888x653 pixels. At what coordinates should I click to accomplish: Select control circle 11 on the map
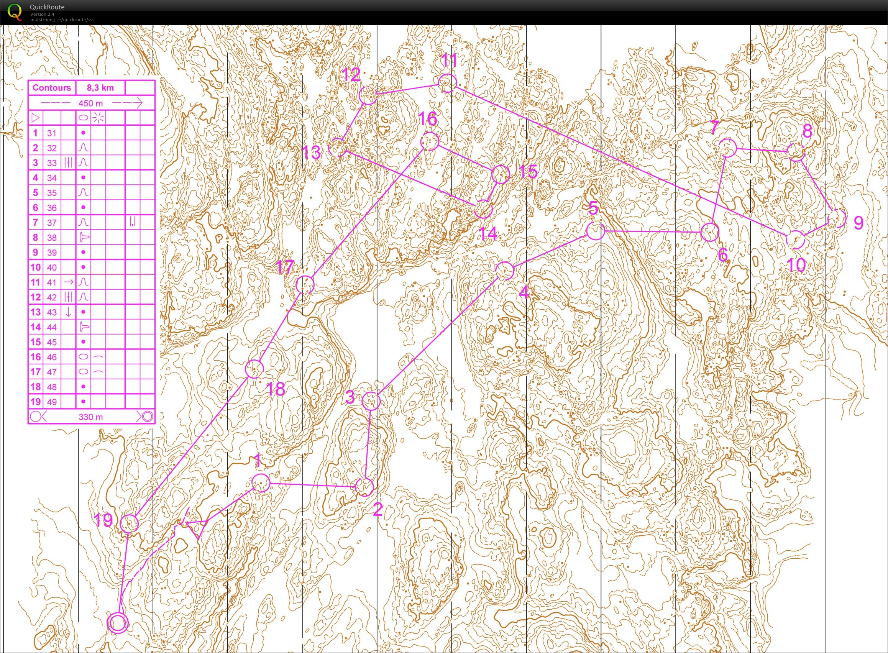click(x=448, y=83)
